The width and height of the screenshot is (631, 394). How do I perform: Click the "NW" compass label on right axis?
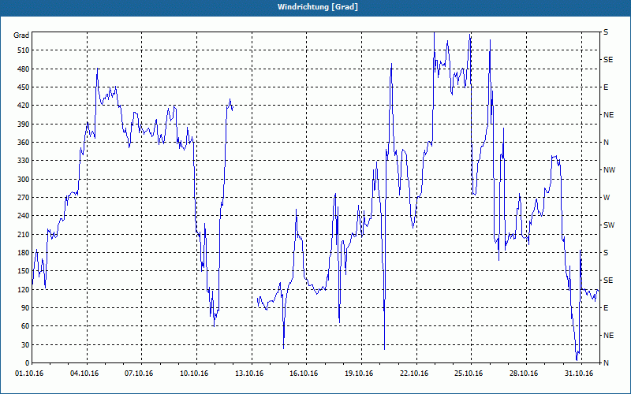[x=609, y=170]
